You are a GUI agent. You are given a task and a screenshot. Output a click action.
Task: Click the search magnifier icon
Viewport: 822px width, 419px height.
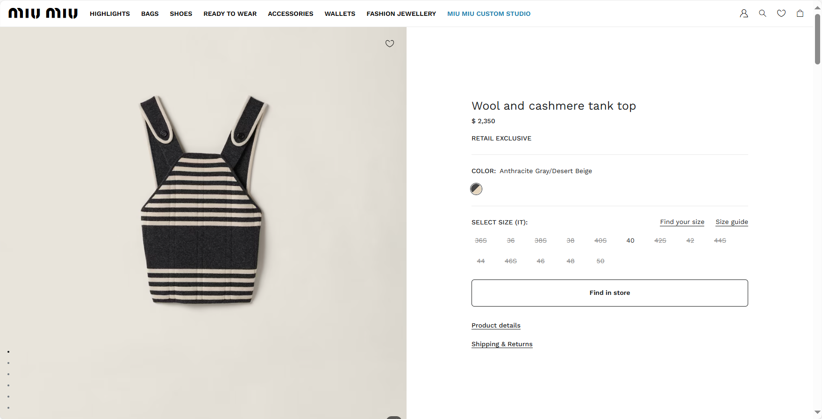tap(763, 14)
